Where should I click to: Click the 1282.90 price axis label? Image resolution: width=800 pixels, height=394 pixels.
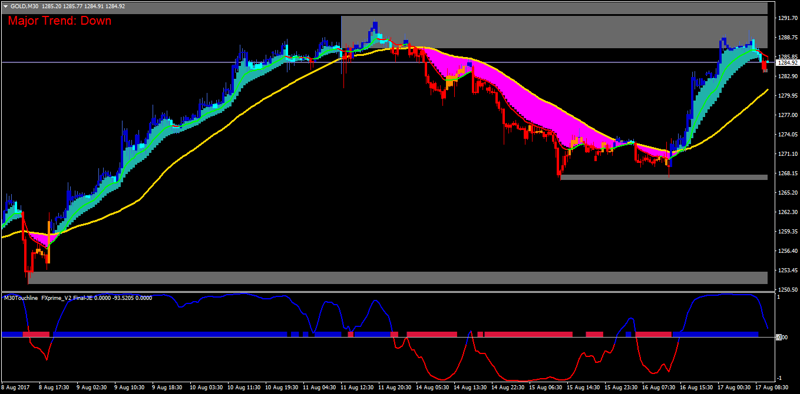[x=787, y=76]
